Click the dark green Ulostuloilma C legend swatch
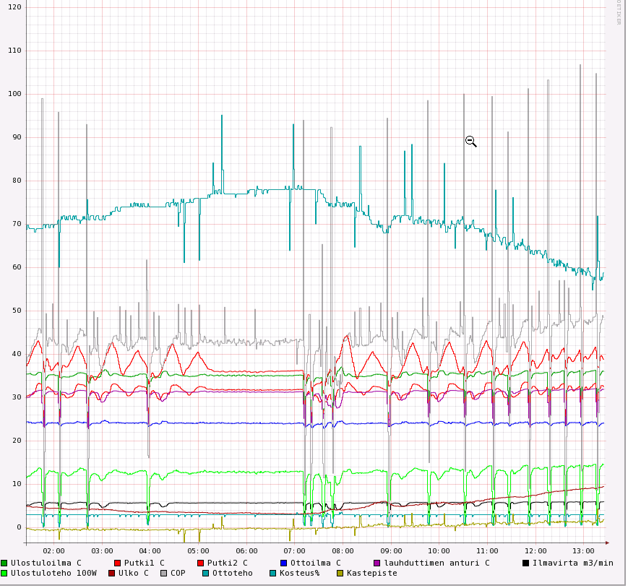This screenshot has height=588, width=628. tap(4, 565)
